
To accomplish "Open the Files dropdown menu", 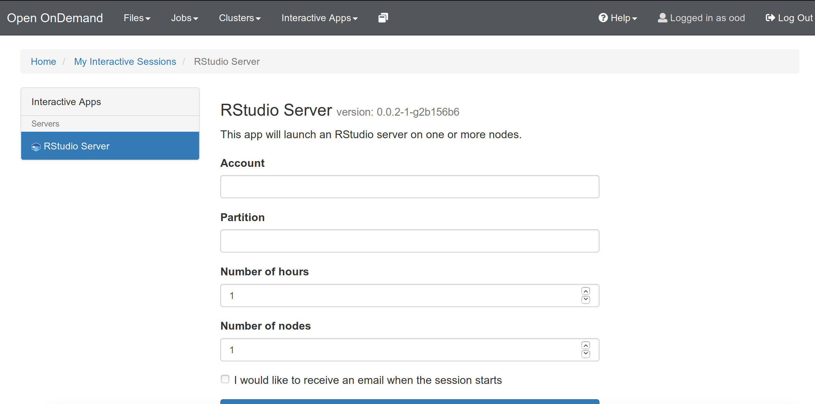I will coord(137,18).
